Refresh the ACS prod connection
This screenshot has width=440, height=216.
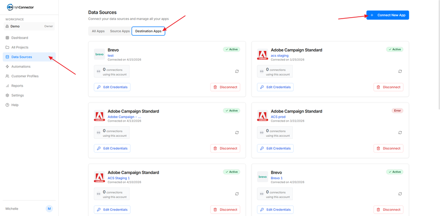pyautogui.click(x=400, y=133)
